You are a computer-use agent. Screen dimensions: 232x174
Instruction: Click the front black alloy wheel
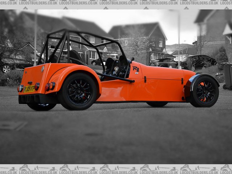[205, 91]
